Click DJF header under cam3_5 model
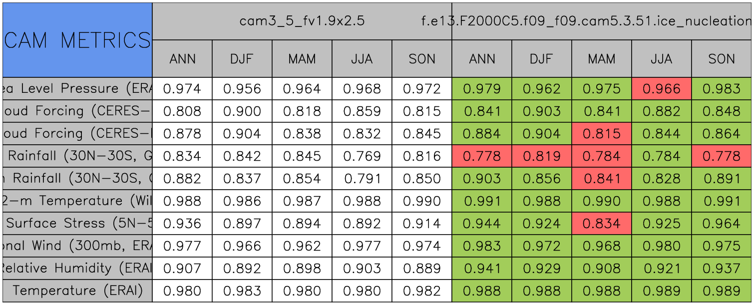 pos(242,59)
